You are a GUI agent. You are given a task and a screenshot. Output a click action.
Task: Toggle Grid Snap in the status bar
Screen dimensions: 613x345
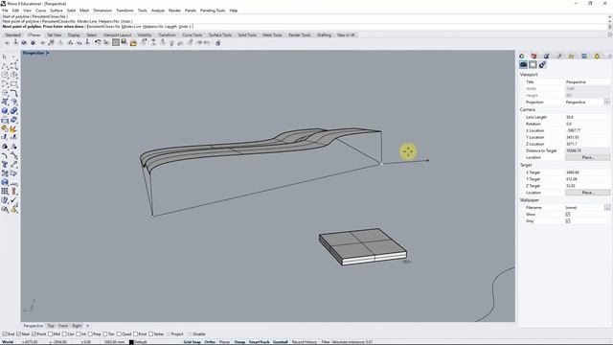[x=192, y=342]
